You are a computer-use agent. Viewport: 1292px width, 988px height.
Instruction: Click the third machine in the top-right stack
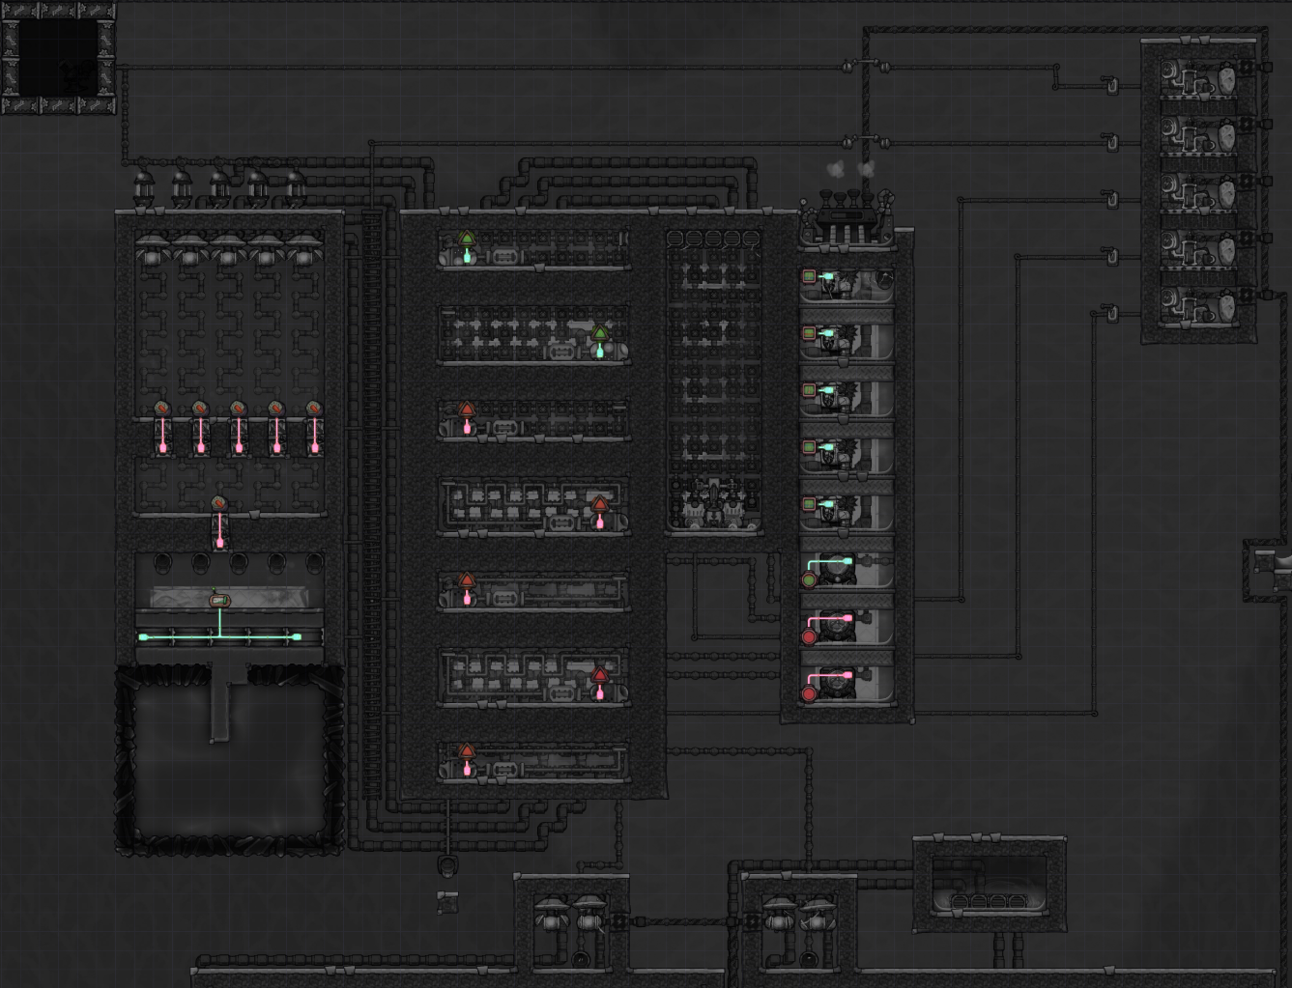pos(1200,191)
